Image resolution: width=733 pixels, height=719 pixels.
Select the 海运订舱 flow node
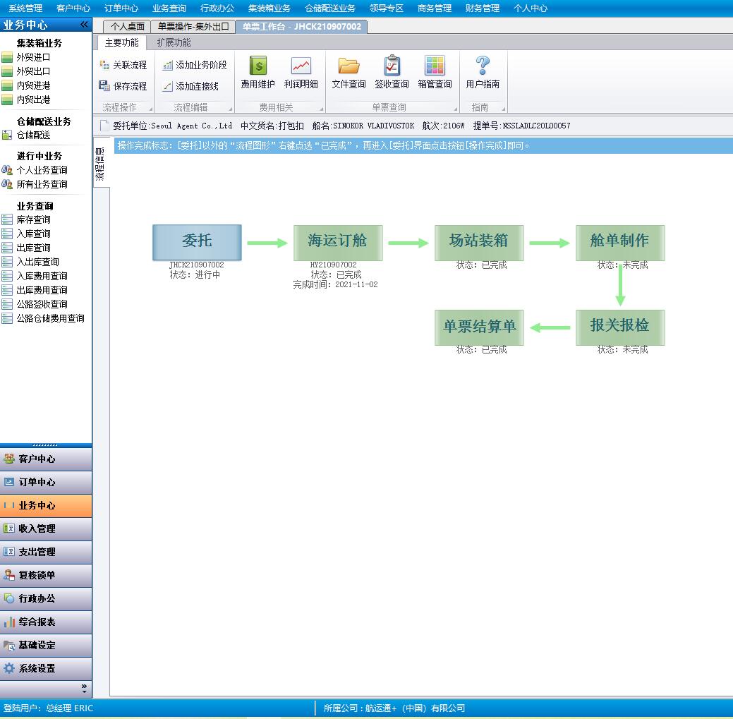(x=338, y=241)
